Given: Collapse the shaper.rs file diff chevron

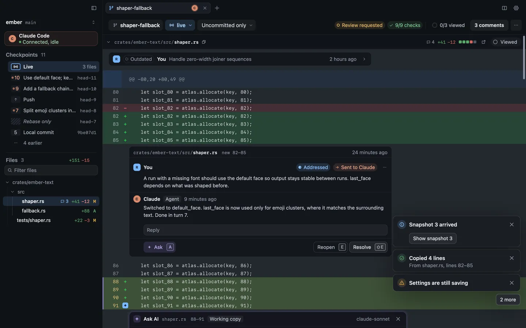Looking at the screenshot, I should tap(108, 42).
